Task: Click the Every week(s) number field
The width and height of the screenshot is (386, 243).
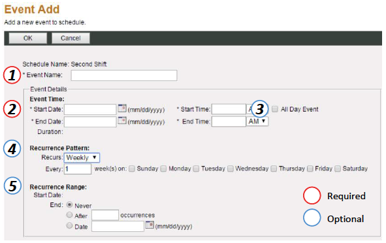Action: 78,169
